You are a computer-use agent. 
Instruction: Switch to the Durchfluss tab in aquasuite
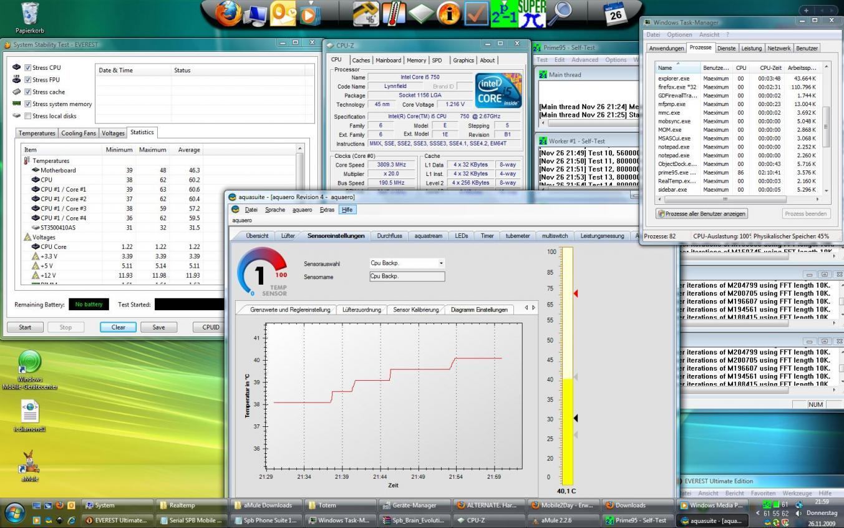(x=389, y=236)
